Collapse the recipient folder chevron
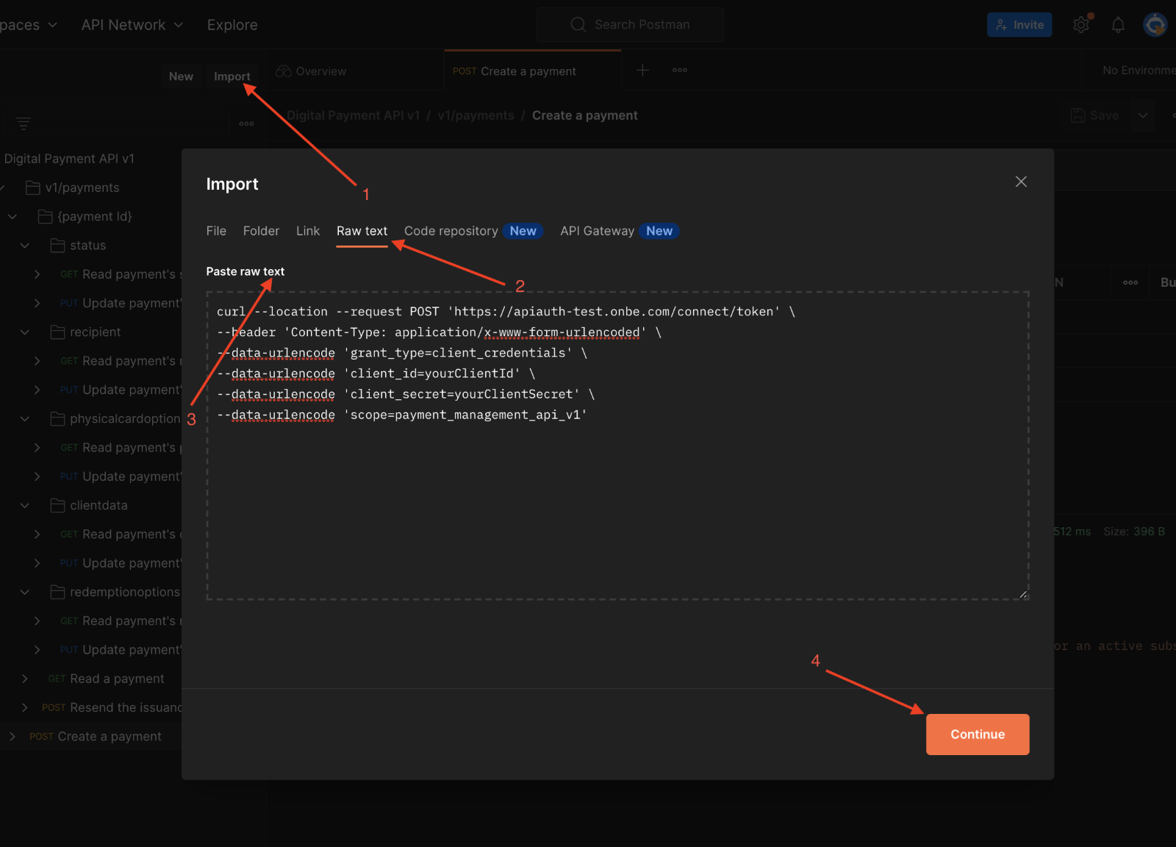Viewport: 1176px width, 847px height. 24,332
